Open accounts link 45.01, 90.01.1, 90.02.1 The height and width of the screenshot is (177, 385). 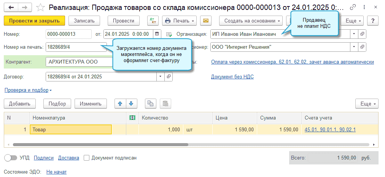(330, 129)
